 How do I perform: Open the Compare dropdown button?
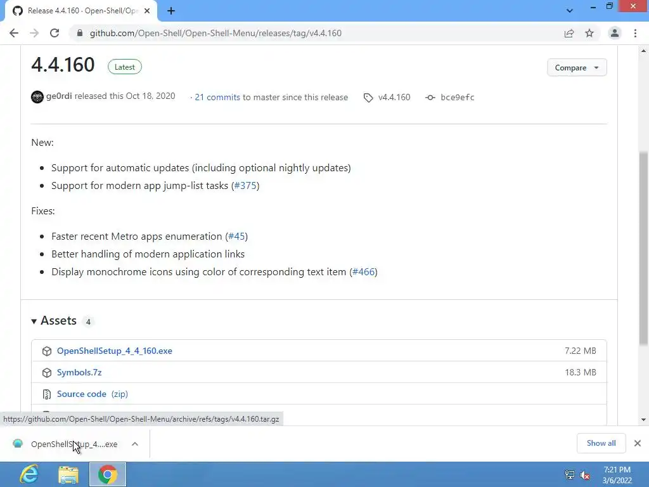[577, 67]
